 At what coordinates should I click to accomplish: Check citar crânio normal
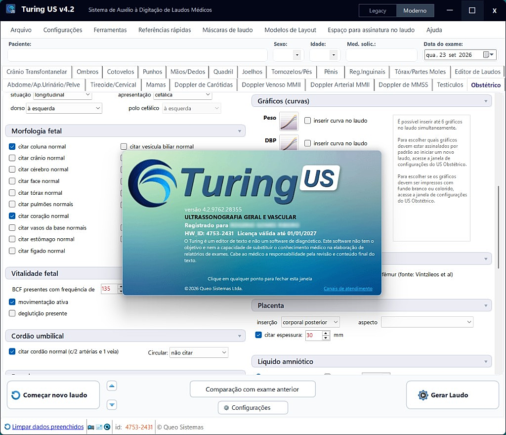12,158
